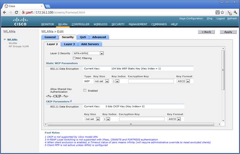Viewport: 240px width, 154px height.
Task: Open WEP Key Index dropdown
Action: [116, 81]
